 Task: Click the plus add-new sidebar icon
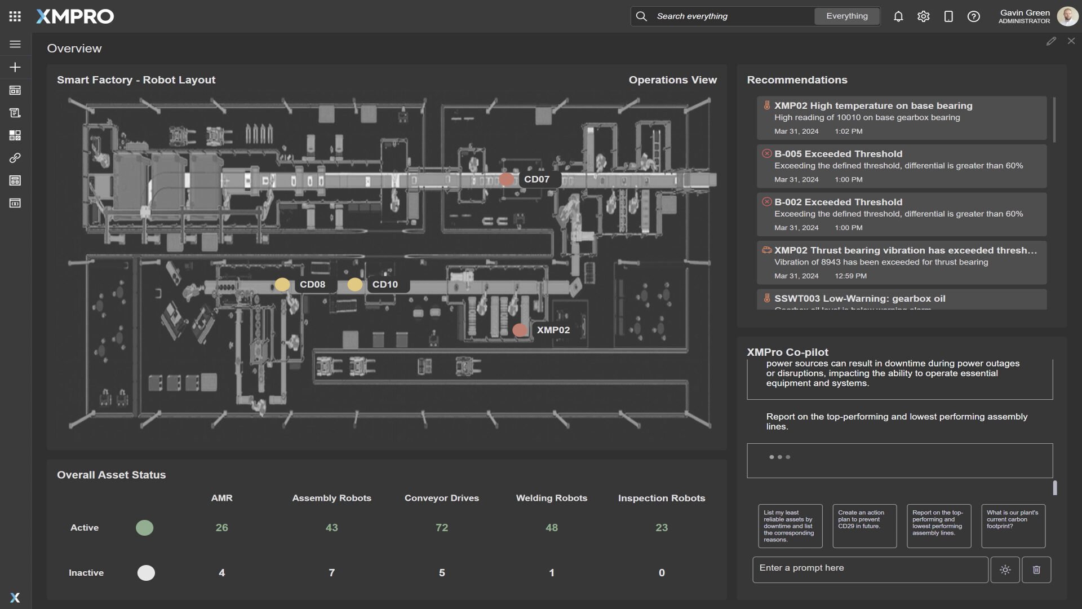click(15, 67)
